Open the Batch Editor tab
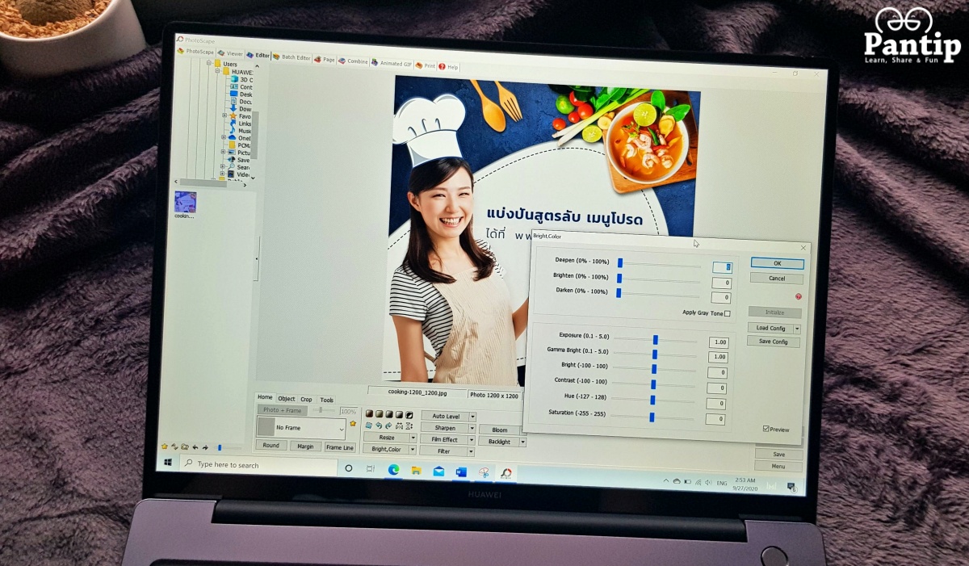Screen dimensions: 969x566 click(291, 57)
